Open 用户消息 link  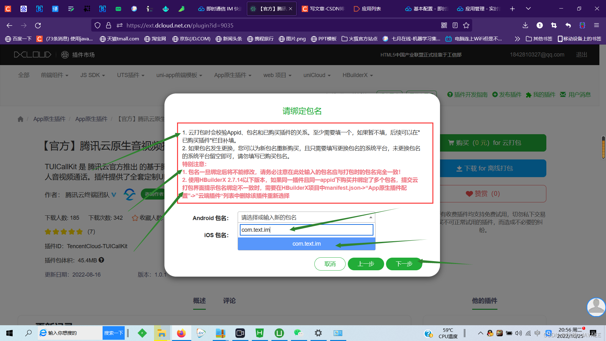point(575,94)
